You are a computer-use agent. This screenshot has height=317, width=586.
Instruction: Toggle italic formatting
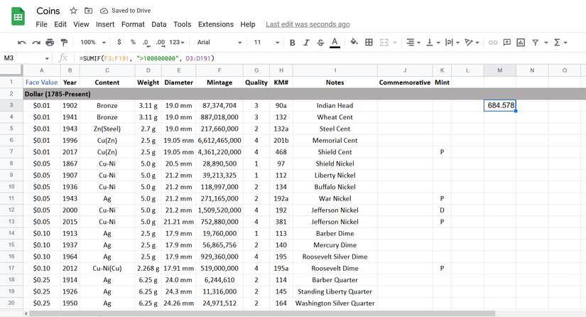tap(306, 43)
